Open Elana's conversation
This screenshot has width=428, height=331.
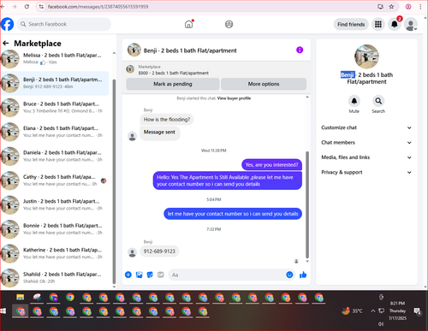(x=55, y=132)
